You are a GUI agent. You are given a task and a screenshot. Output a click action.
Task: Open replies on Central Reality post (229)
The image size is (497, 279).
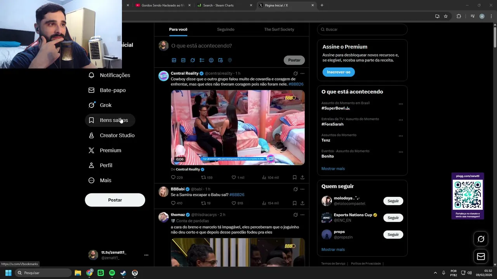[x=177, y=177]
